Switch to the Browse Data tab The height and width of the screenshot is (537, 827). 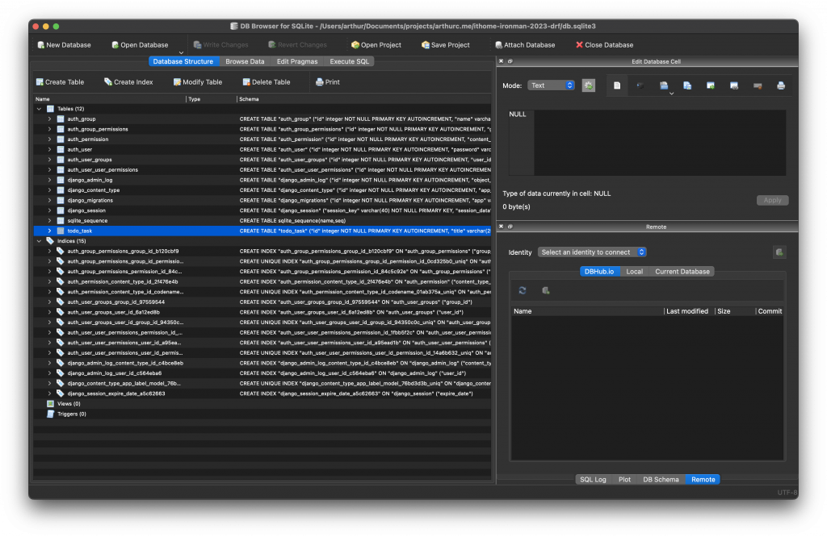(245, 61)
